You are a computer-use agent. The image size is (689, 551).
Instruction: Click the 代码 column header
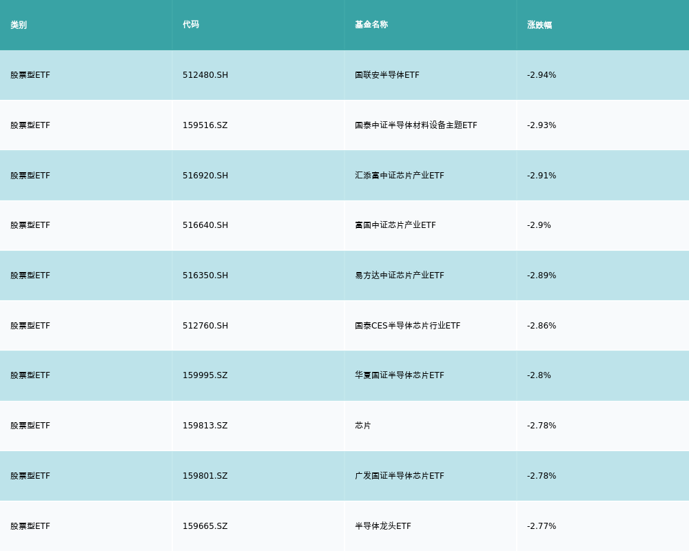tap(191, 25)
